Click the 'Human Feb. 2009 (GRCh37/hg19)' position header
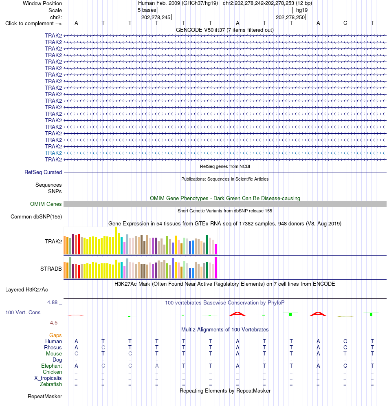Image resolution: width=387 pixels, height=406 pixels. point(178,3)
